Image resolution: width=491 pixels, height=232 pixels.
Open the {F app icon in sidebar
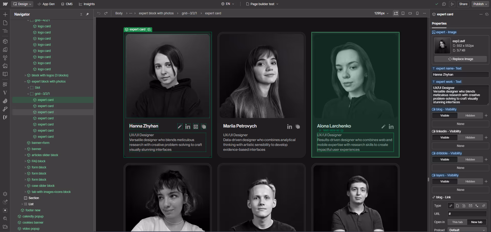tap(5, 117)
